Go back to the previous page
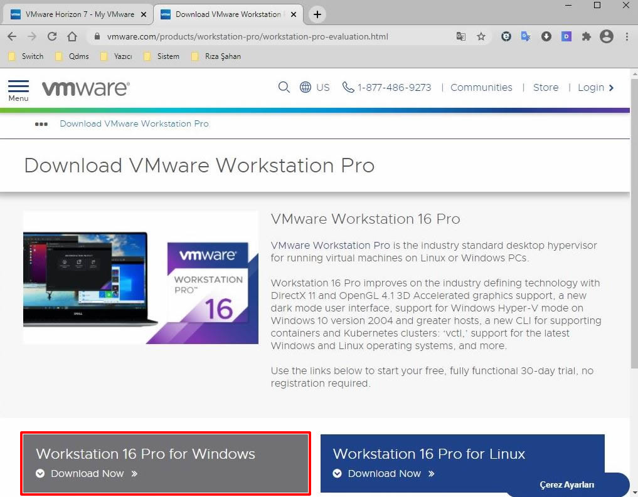 [12, 36]
